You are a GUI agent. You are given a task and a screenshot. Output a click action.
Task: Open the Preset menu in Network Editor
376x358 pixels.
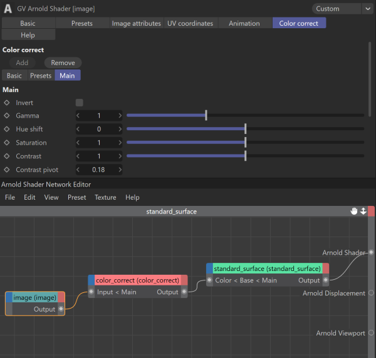click(x=76, y=197)
